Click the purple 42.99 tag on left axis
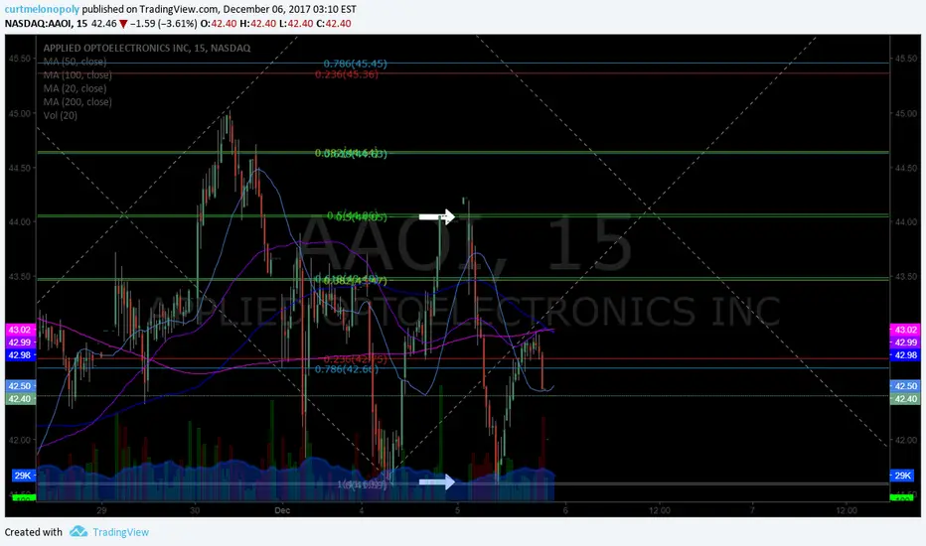This screenshot has width=926, height=546. (20, 342)
